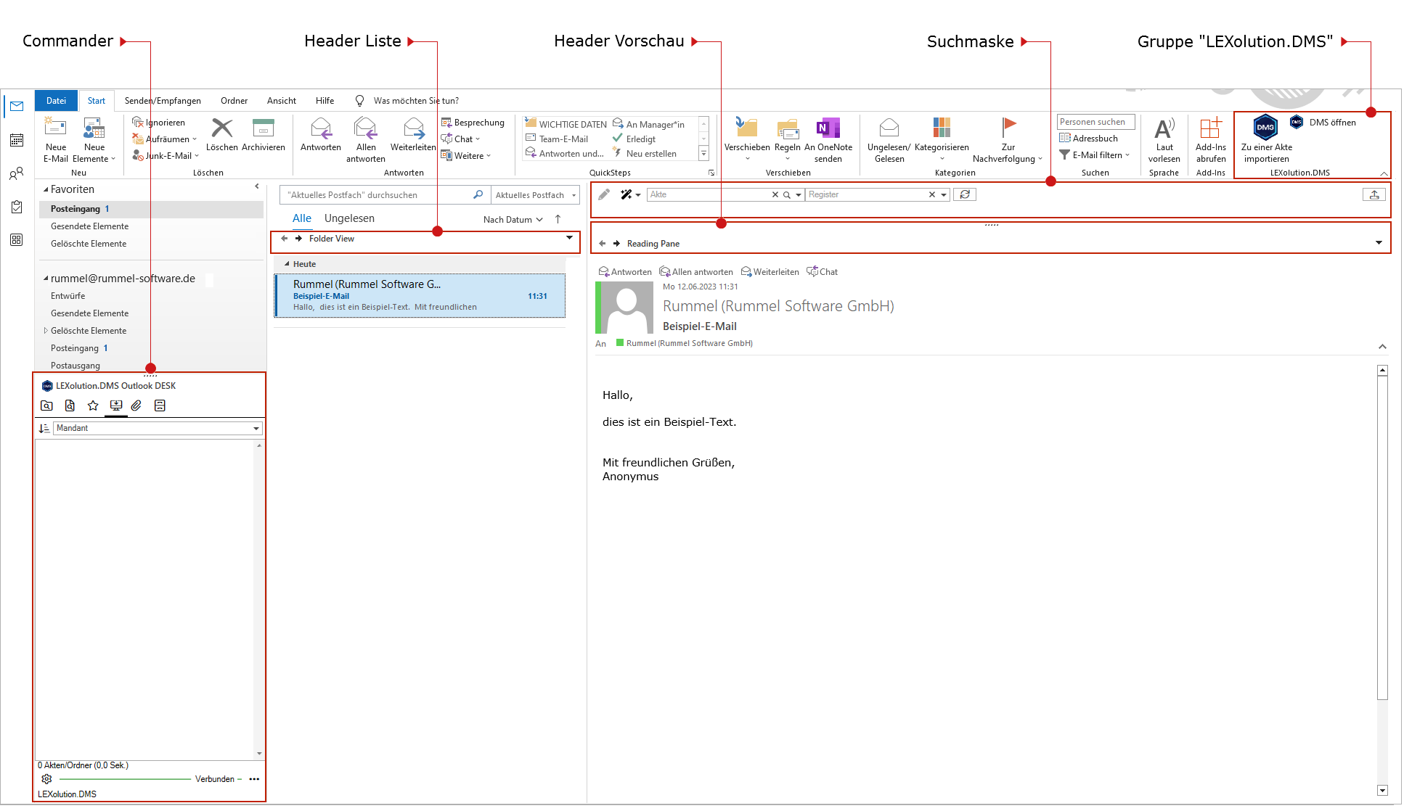Select Posteingang under Favoriten

151,209
